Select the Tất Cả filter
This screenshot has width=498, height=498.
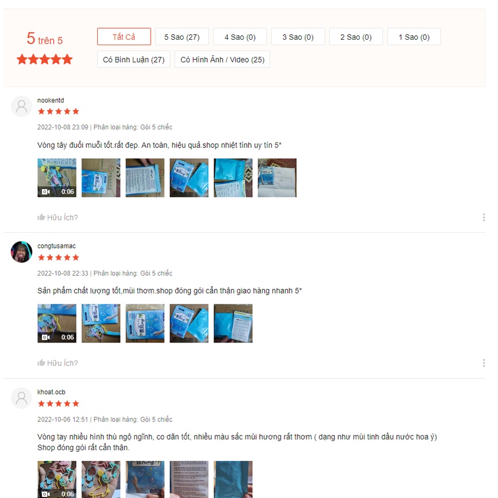click(124, 36)
